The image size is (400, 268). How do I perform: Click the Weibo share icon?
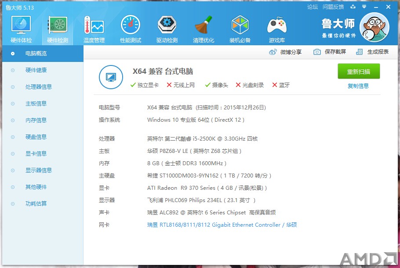(x=273, y=52)
